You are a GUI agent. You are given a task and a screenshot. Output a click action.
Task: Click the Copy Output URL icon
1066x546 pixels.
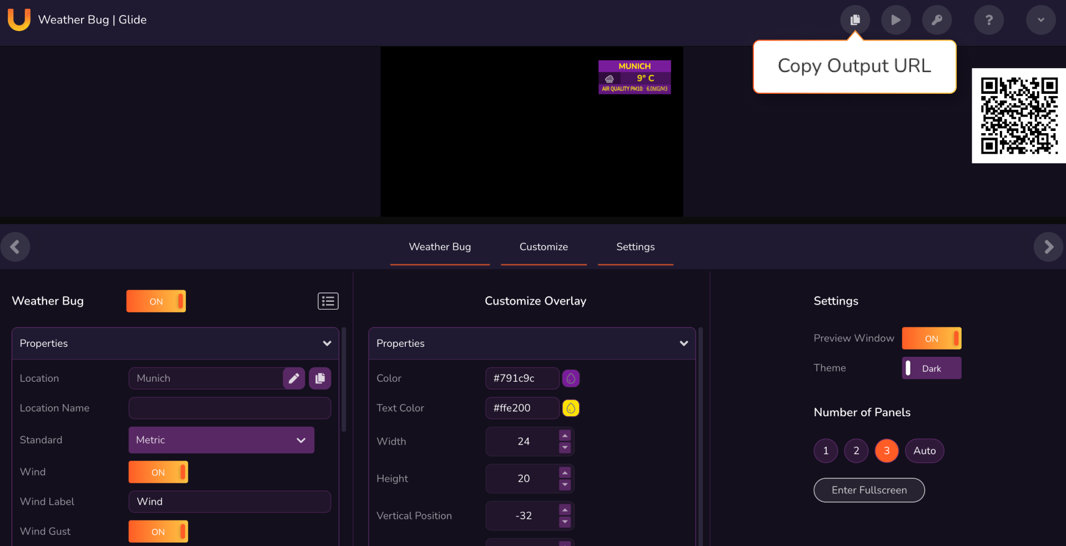[855, 19]
